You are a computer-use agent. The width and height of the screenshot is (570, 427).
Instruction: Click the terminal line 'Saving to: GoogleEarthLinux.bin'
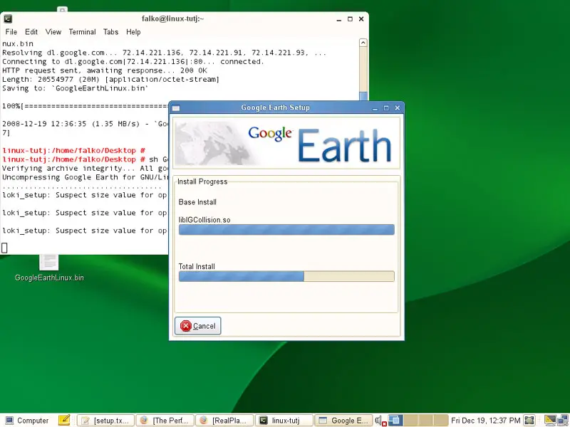[x=76, y=88]
